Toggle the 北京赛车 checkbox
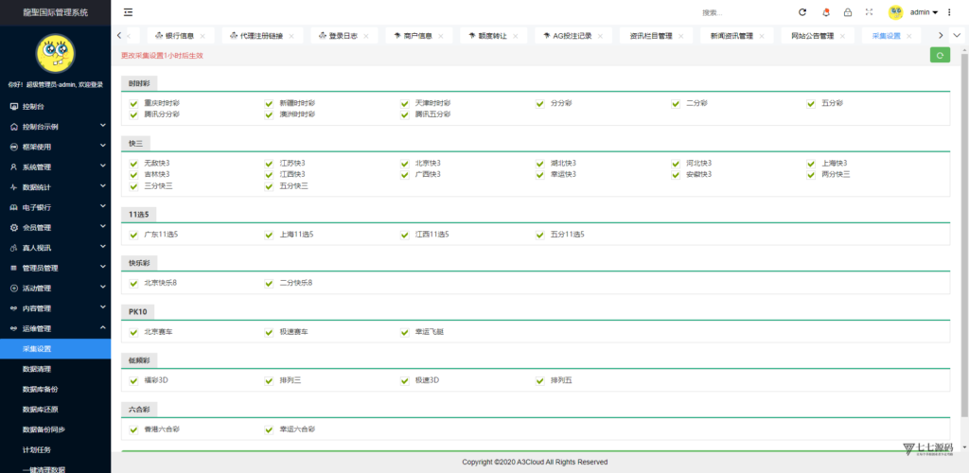The image size is (969, 473). point(134,332)
